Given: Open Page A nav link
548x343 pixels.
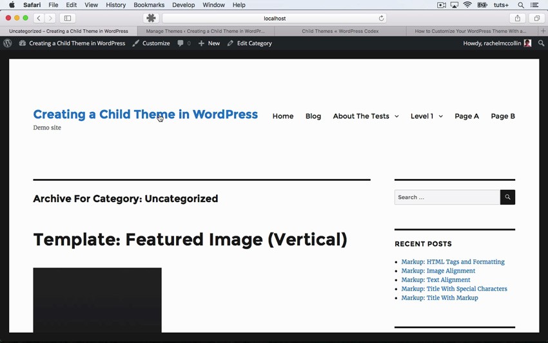Looking at the screenshot, I should click(467, 116).
